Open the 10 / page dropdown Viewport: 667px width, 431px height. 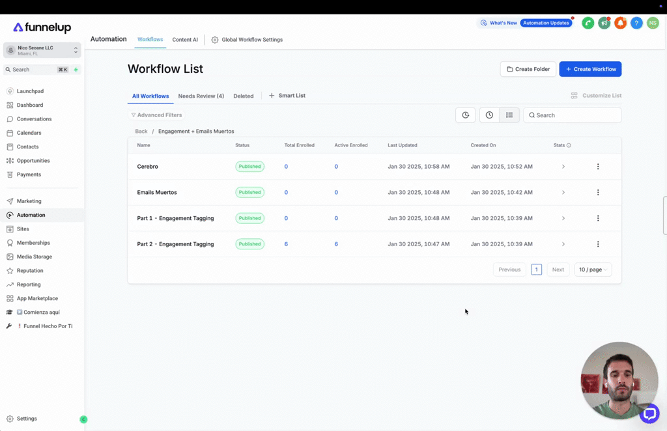[x=593, y=270]
